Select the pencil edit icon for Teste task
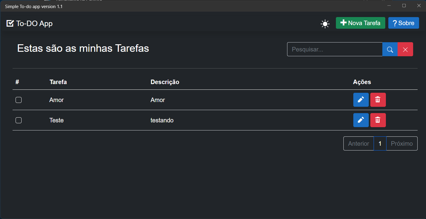 coord(361,120)
